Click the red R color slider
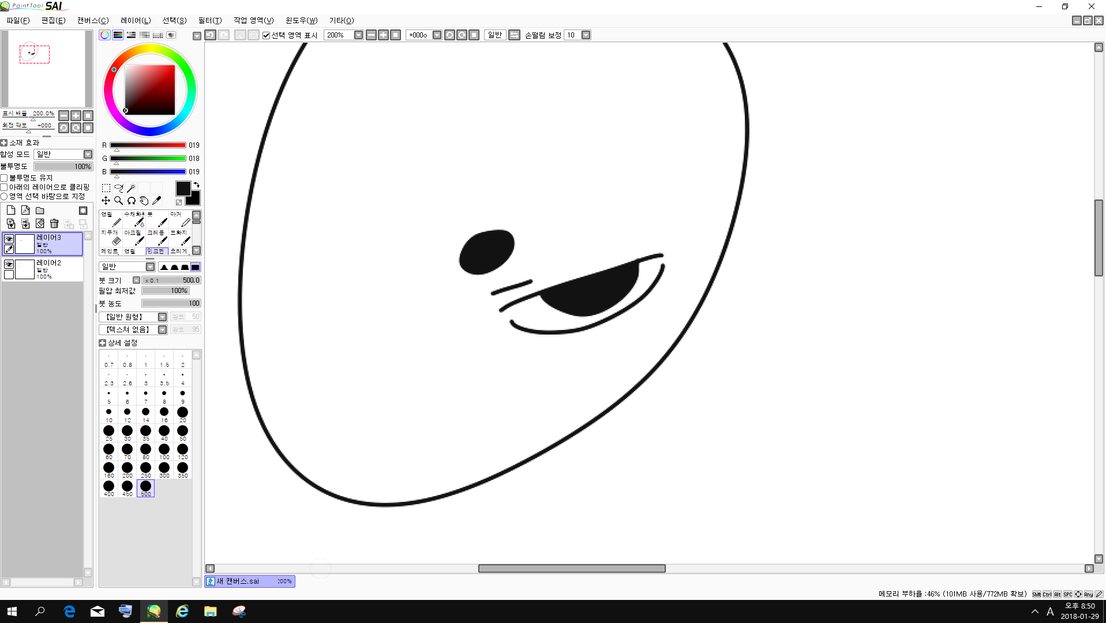The width and height of the screenshot is (1106, 623). tap(148, 145)
